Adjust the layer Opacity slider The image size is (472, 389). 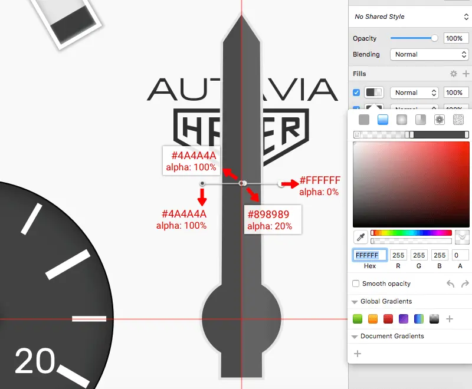(x=414, y=38)
